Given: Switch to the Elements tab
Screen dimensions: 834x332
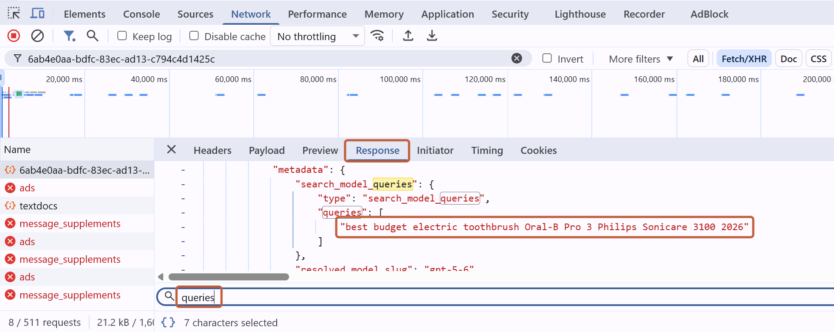Looking at the screenshot, I should pos(85,14).
